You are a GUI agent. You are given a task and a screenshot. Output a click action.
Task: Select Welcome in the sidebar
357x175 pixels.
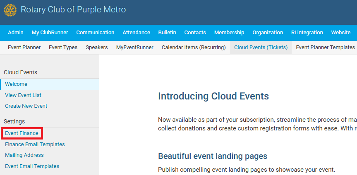click(x=49, y=84)
